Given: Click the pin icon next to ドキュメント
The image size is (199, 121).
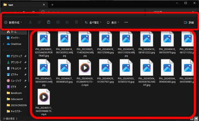Looking at the screenshot, I should 26,68.
